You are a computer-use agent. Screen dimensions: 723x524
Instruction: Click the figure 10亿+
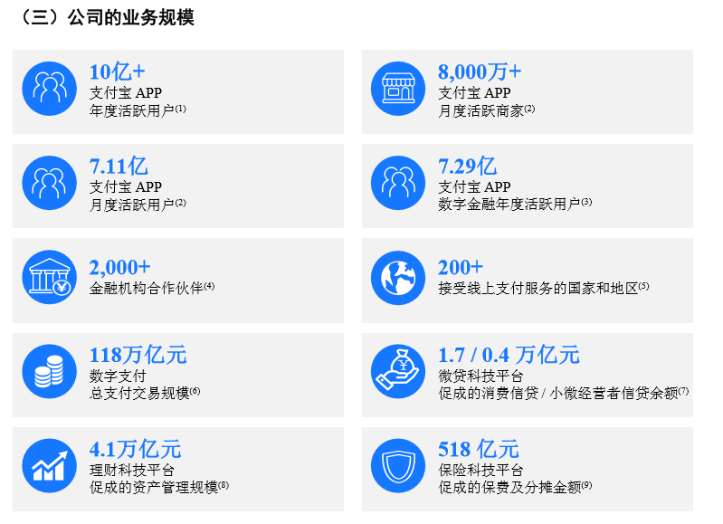click(x=117, y=72)
